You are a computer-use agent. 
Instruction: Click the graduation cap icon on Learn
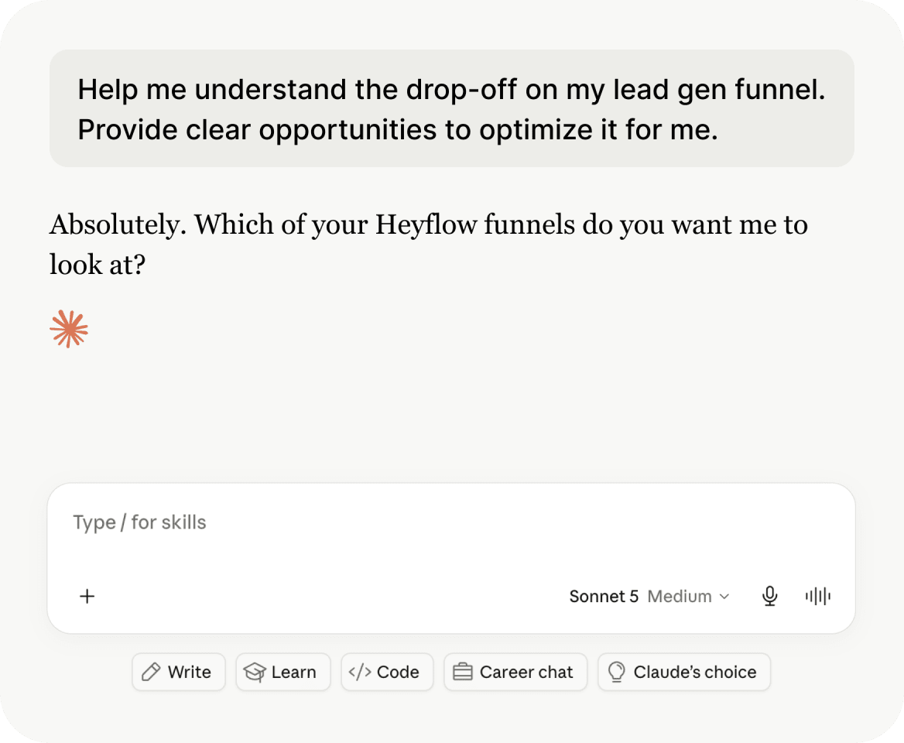[254, 672]
